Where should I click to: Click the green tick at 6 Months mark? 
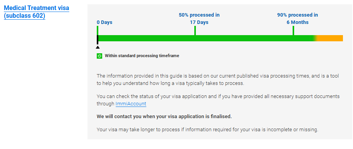[x=293, y=30]
